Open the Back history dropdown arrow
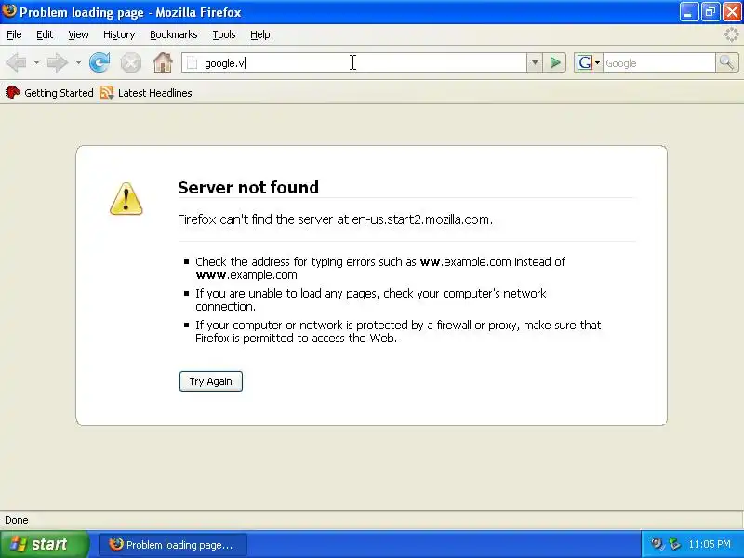The image size is (744, 558). coord(36,62)
